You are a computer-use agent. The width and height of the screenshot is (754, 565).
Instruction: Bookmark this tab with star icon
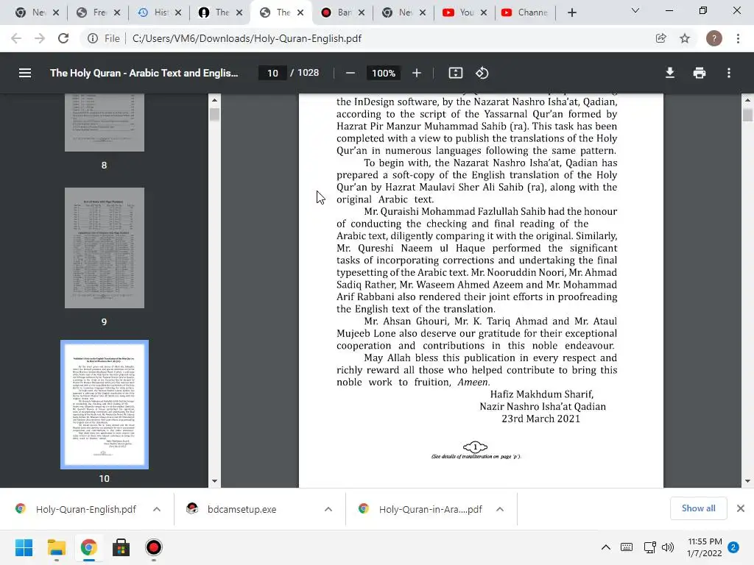pos(685,38)
